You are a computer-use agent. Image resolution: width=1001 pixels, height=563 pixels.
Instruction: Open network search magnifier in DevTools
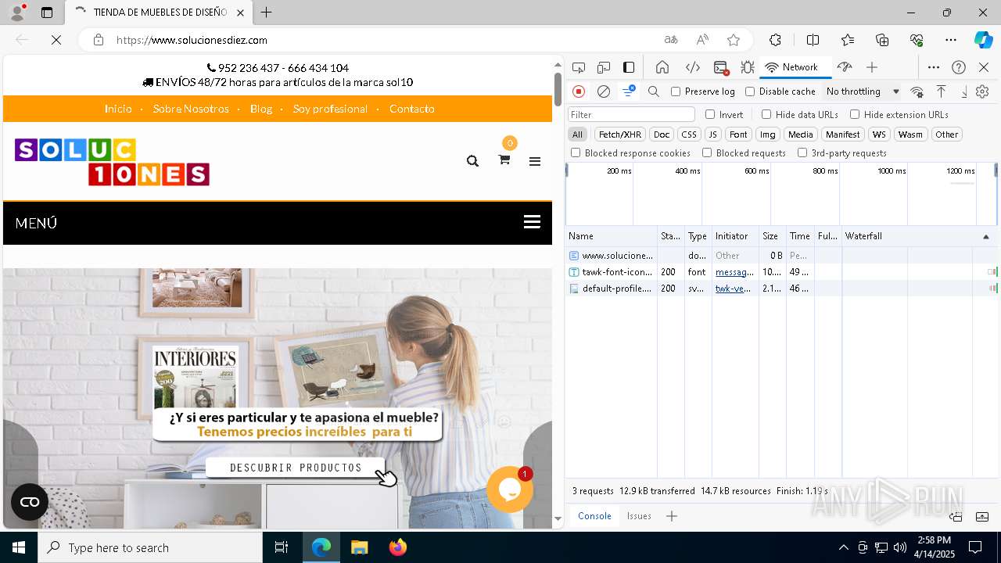tap(654, 91)
